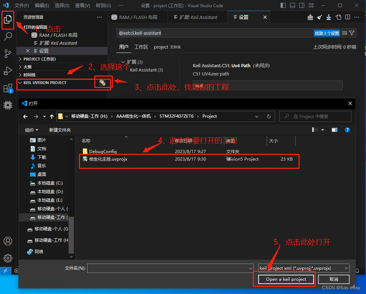
Task: Switch to RAM / FLASH 布局 tab
Action: coord(137,17)
